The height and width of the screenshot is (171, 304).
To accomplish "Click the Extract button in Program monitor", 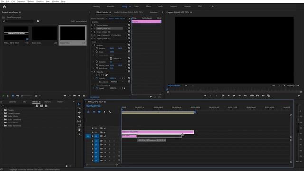I will [257, 96].
